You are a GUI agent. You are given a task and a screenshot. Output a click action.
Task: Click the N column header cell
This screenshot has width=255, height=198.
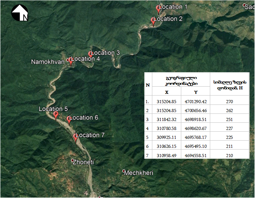(x=148, y=85)
